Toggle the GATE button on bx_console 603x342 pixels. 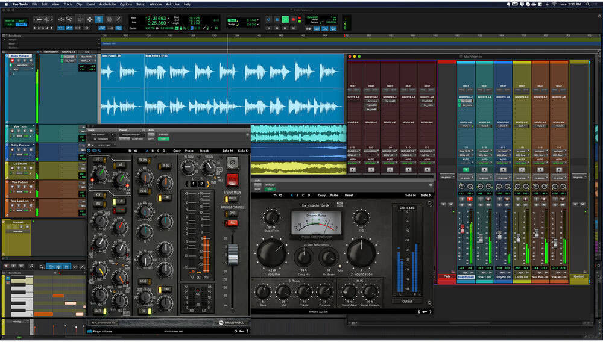click(99, 311)
